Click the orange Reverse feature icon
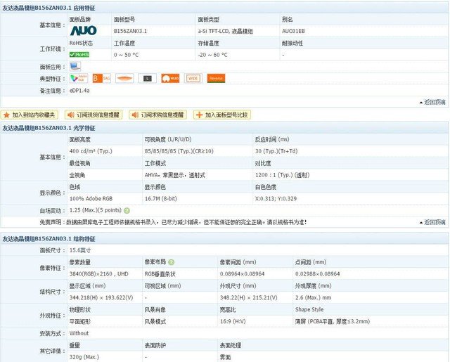This screenshot has height=362, width=450. coord(216,78)
